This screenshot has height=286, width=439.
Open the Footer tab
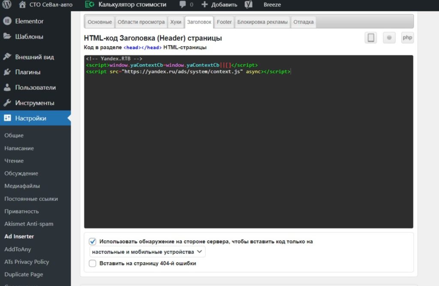click(x=224, y=22)
